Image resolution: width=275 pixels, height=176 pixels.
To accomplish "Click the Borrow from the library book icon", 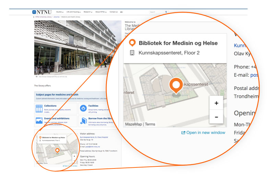I will [x=83, y=121].
